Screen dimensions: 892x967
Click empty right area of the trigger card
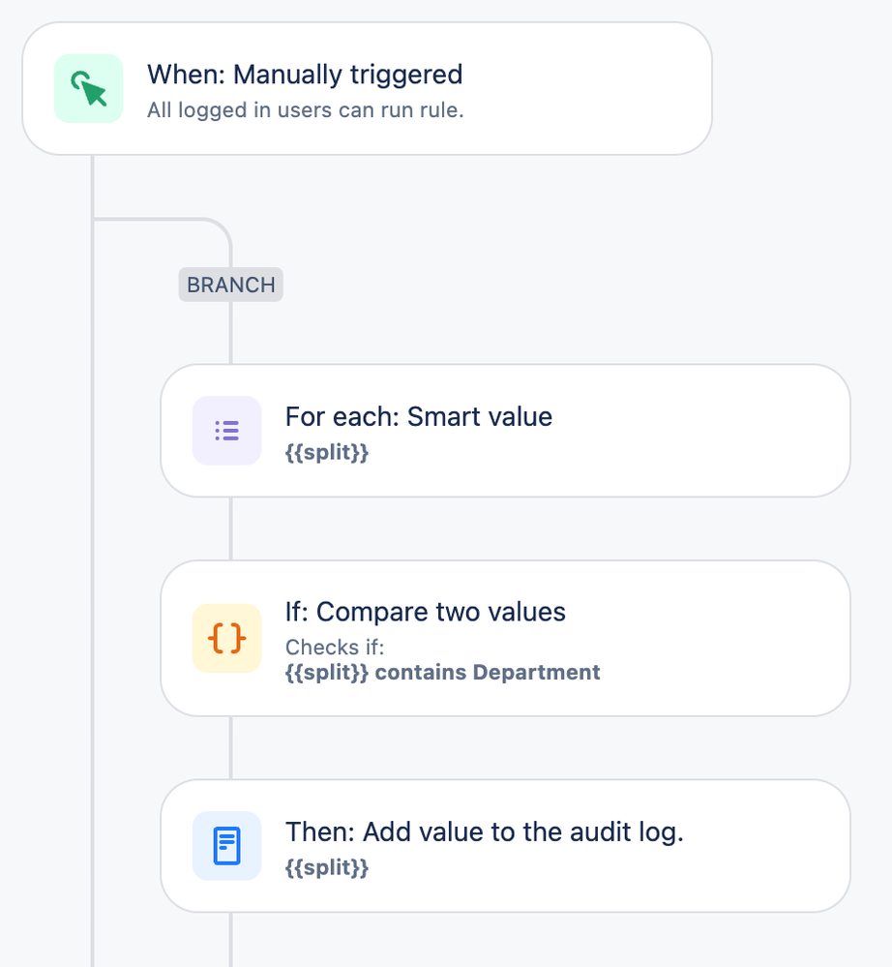600,89
